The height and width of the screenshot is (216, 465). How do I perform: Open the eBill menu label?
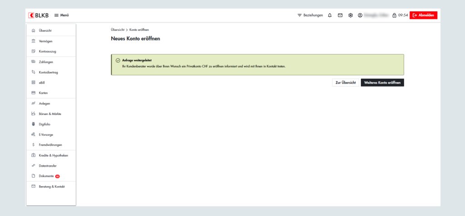[41, 82]
